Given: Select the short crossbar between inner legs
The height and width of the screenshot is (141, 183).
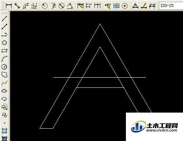Looking at the screenshot, I should click(x=100, y=87).
